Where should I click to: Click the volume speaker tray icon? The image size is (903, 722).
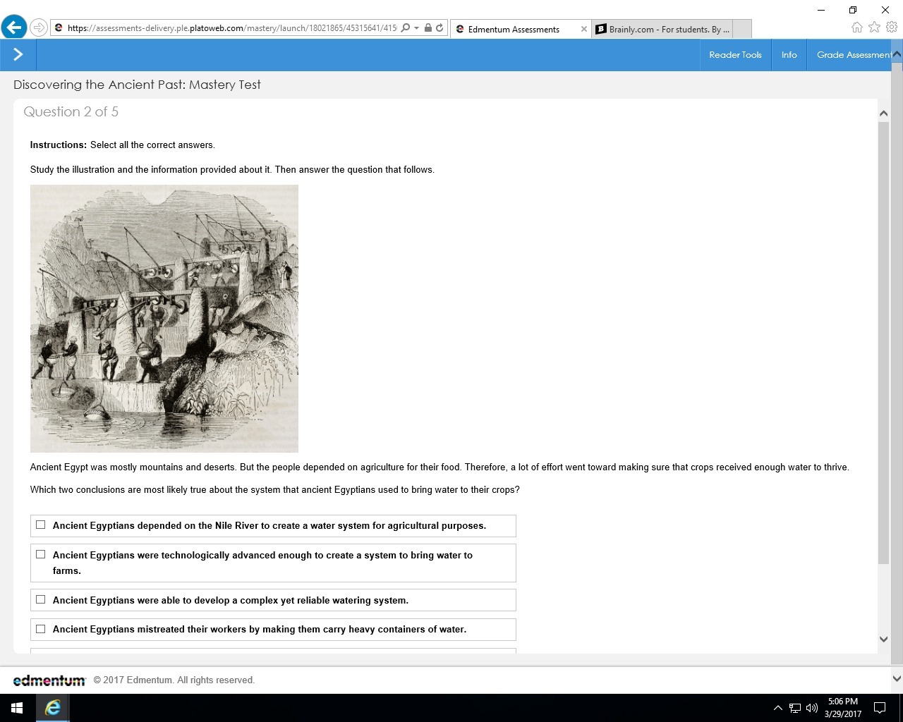pyautogui.click(x=811, y=708)
